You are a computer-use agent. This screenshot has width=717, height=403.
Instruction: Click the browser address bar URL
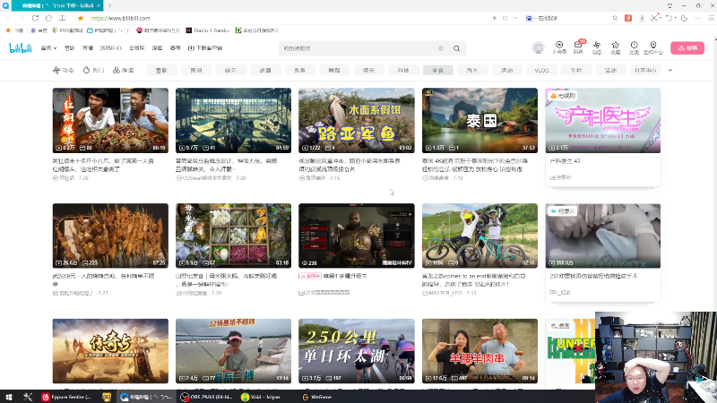[x=121, y=18]
